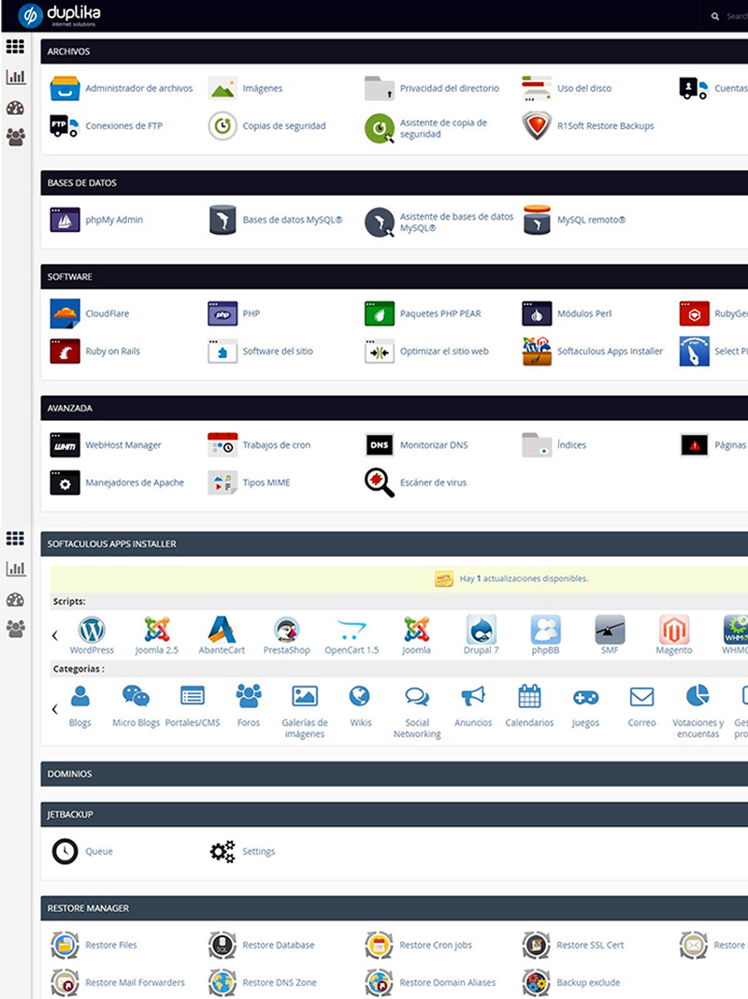Open the JetBackup Queue icon
The width and height of the screenshot is (748, 999).
pyautogui.click(x=65, y=852)
